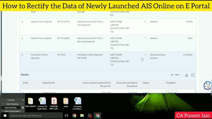Open the Optional feedback button

coord(172,92)
